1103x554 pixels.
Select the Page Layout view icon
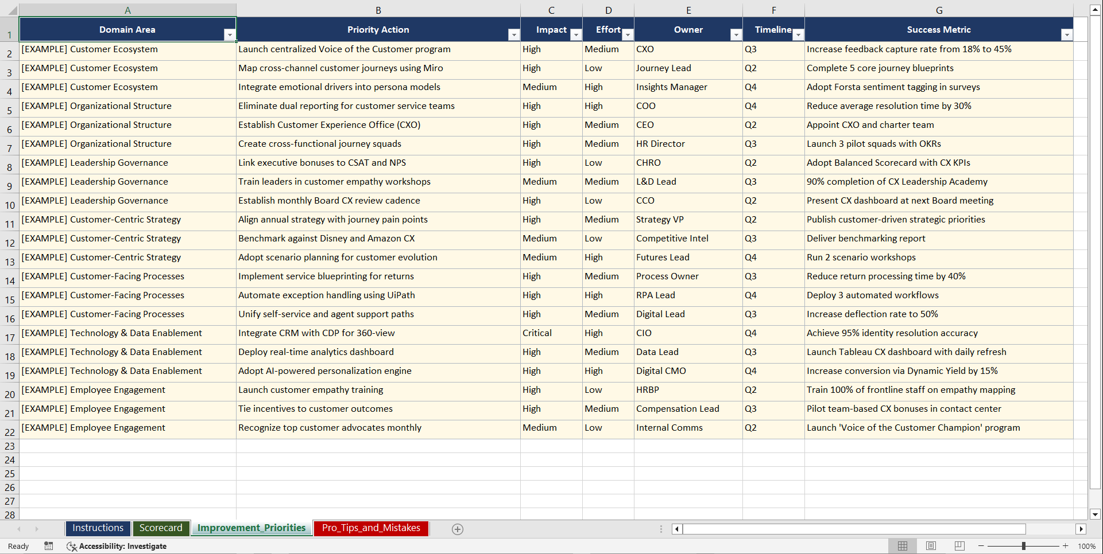click(931, 546)
